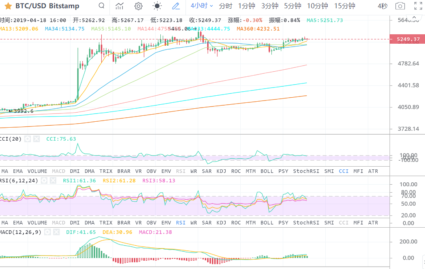Image resolution: width=425 pixels, height=269 pixels.
Task: Take a chart snapshot with camera icon
Action: pos(400,6)
